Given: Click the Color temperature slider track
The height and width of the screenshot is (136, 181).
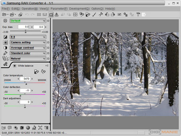Looking at the screenshot, I should 25,83.
